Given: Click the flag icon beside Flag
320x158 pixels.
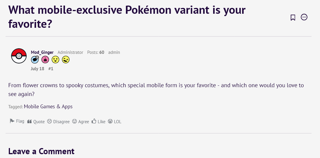Looking at the screenshot, I should pos(12,121).
